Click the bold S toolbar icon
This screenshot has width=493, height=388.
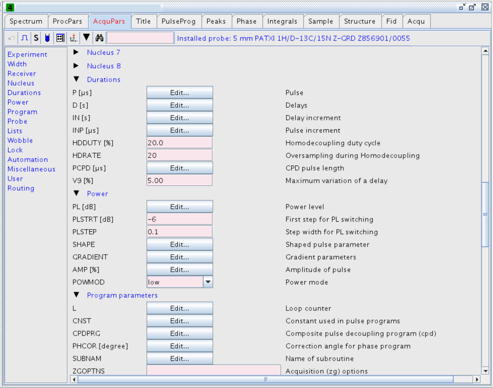pyautogui.click(x=36, y=38)
